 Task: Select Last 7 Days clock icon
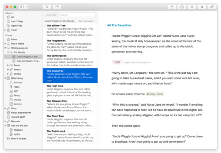pyautogui.click(x=8, y=21)
